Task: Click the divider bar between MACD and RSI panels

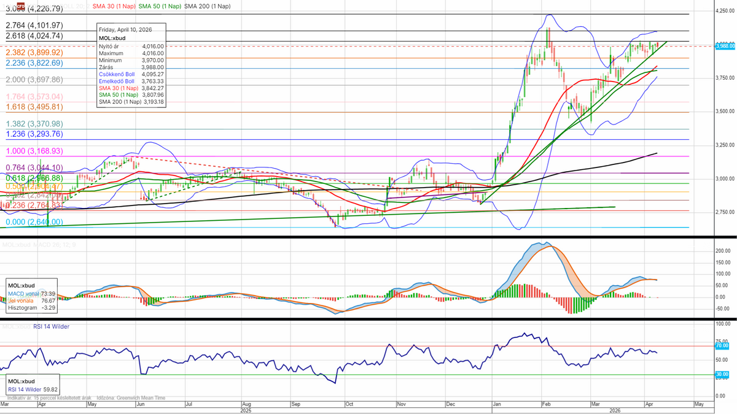Action: [368, 319]
